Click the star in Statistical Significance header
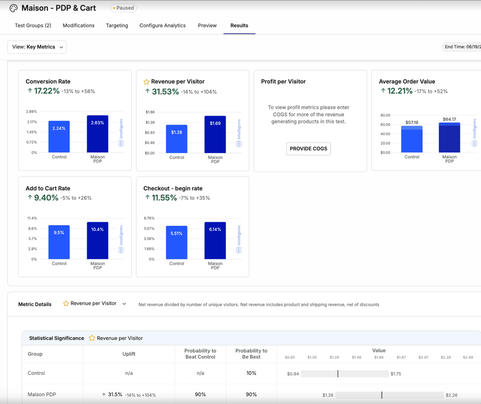The height and width of the screenshot is (404, 481). (x=92, y=338)
